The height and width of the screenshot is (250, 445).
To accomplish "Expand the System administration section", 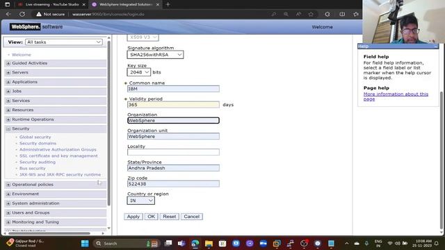I will [8, 203].
